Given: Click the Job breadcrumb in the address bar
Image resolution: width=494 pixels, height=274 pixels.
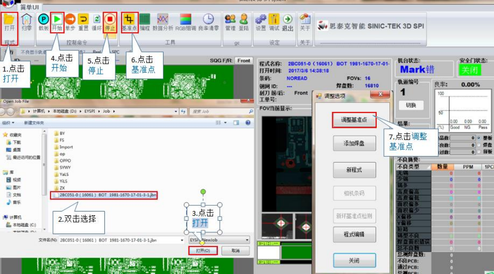Looking at the screenshot, I should 106,111.
